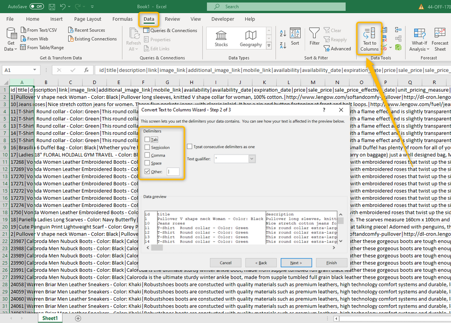Sort ascending A to Z
The width and height of the screenshot is (451, 323).
click(283, 33)
